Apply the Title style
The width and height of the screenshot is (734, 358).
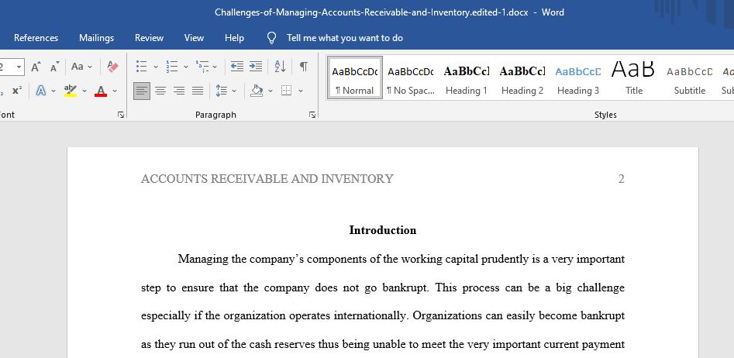(633, 78)
